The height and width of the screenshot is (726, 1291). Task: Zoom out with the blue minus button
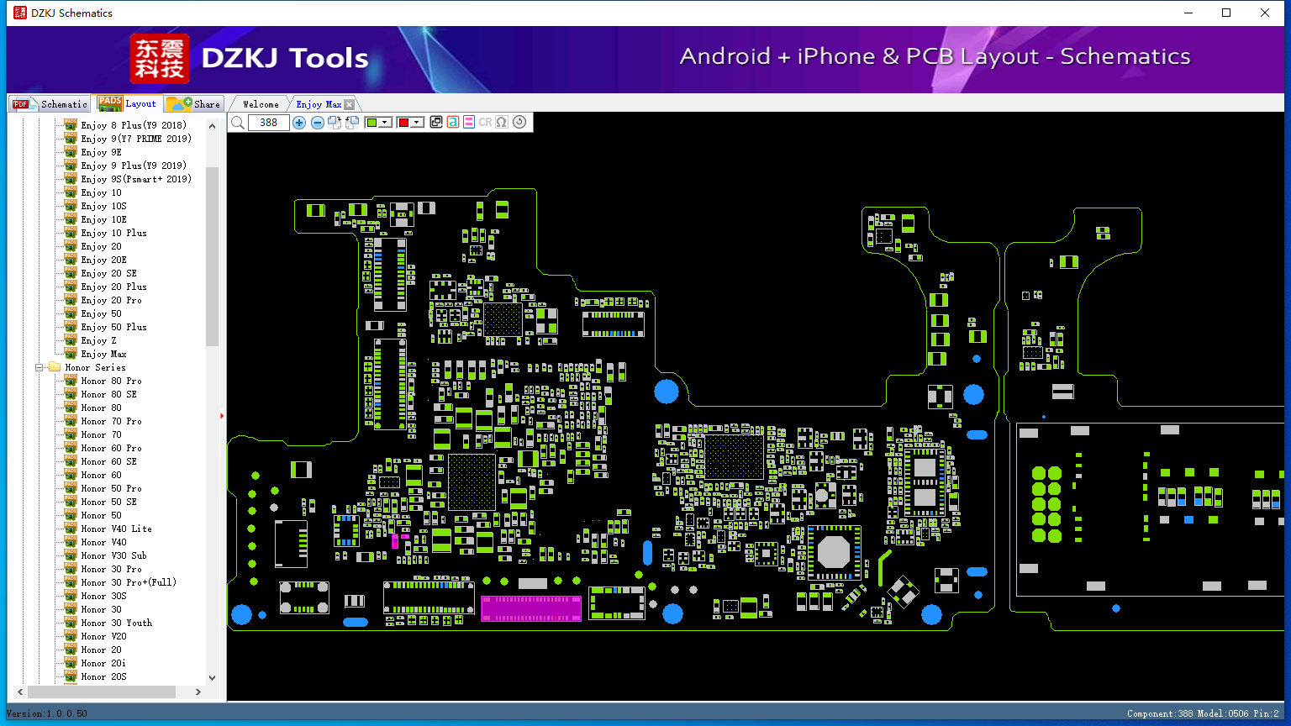(318, 123)
